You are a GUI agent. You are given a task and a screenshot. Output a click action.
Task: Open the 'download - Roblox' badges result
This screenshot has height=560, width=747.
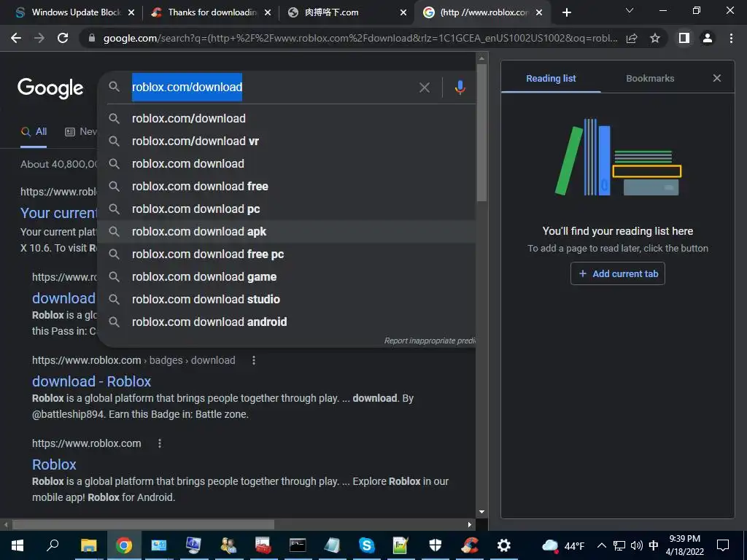[91, 381]
